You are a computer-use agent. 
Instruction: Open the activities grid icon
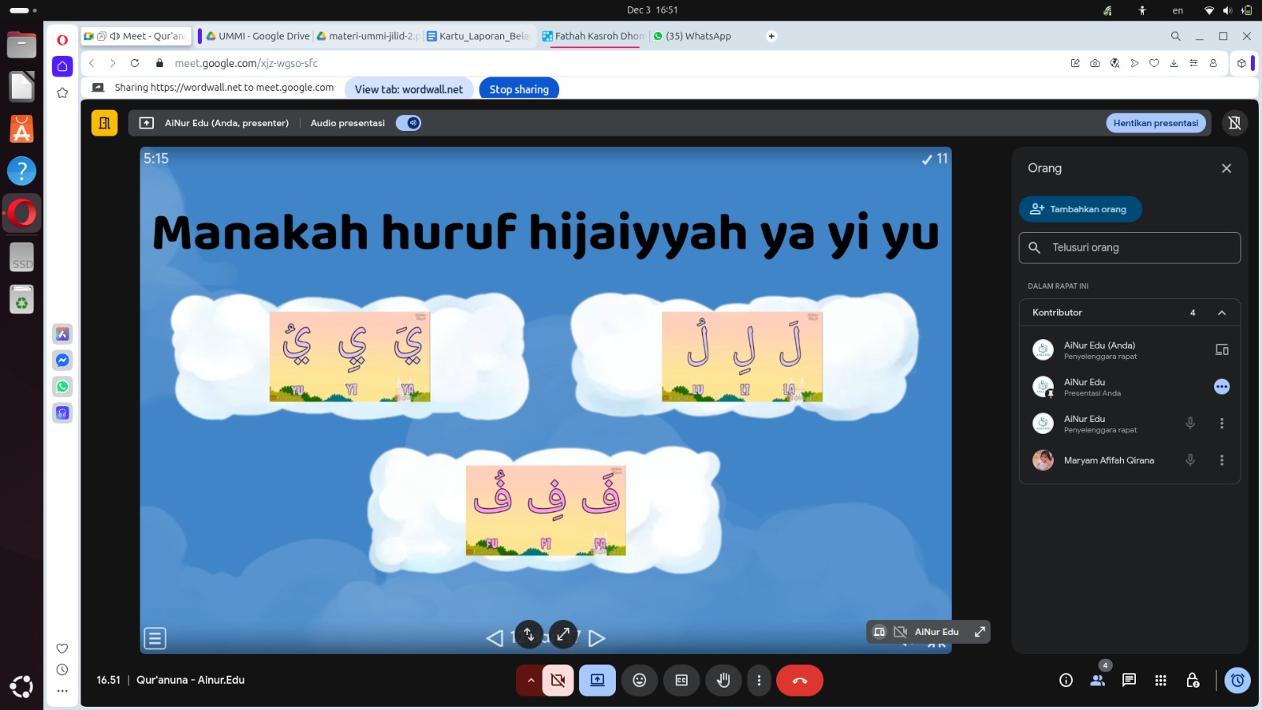[x=1160, y=680]
